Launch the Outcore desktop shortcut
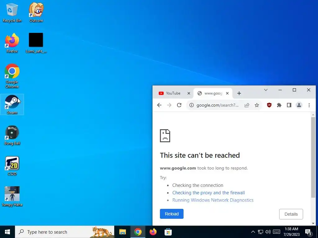Screen dimensions: 318x238 [36, 12]
